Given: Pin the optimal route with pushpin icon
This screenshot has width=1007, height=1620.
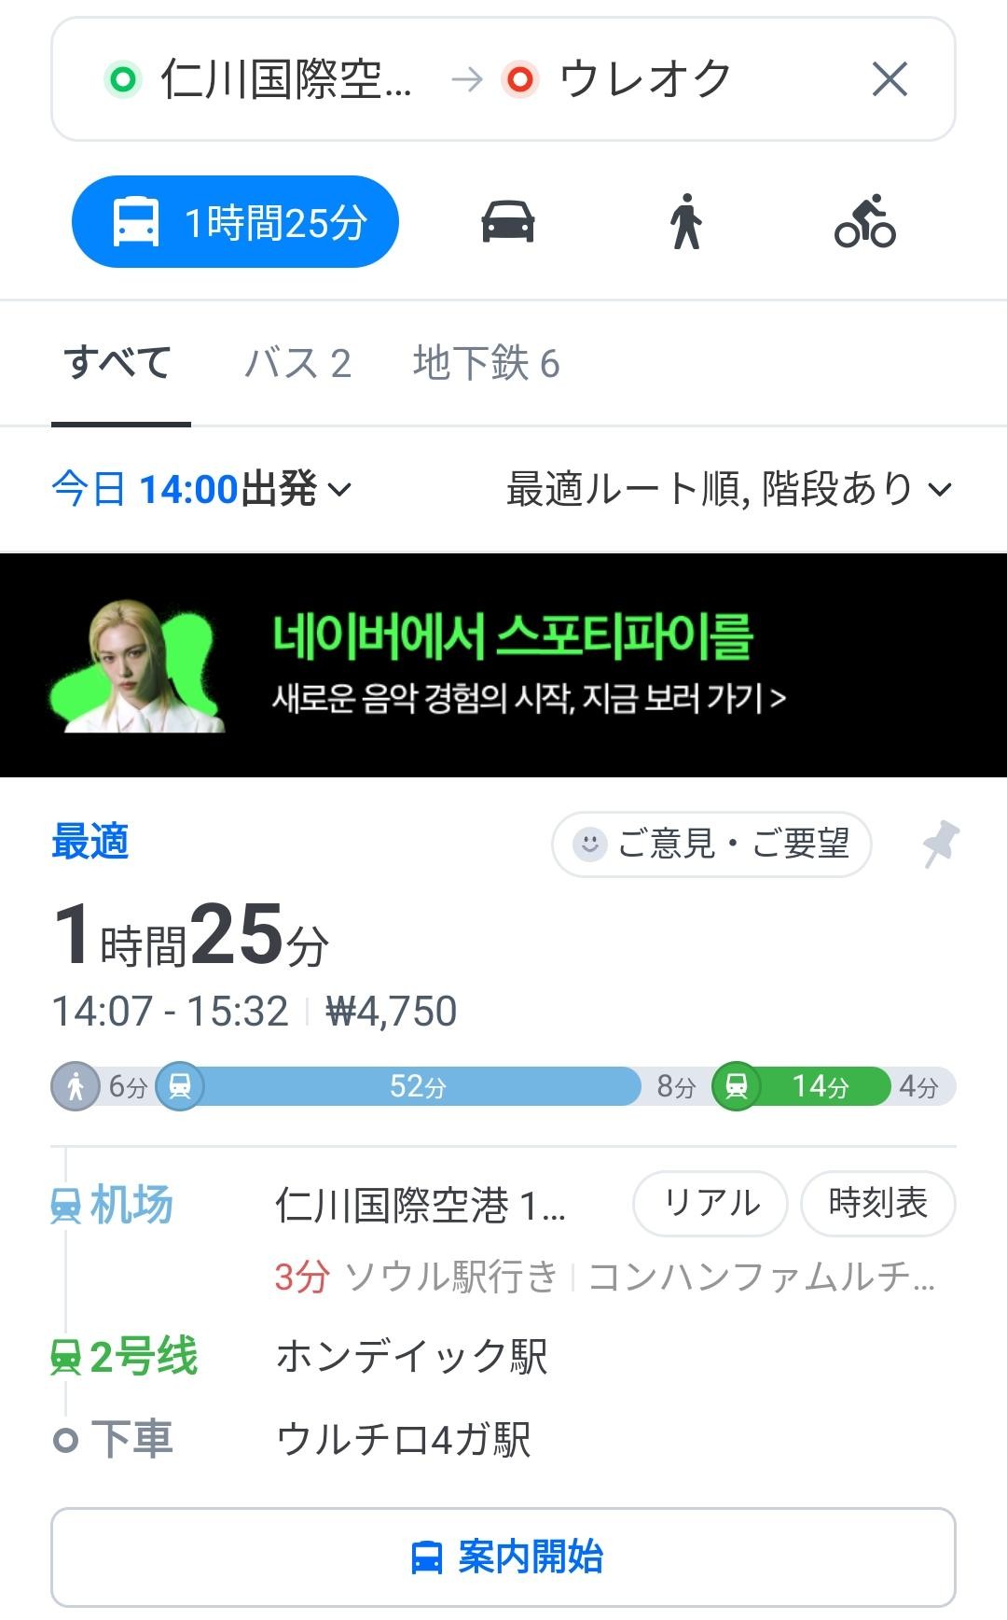Looking at the screenshot, I should point(941,844).
